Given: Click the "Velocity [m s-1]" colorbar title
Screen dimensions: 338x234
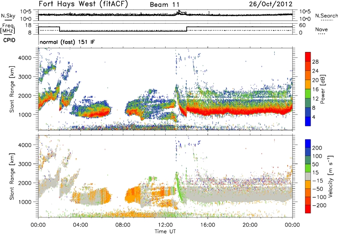Looking at the screenshot, I should tap(330, 176).
